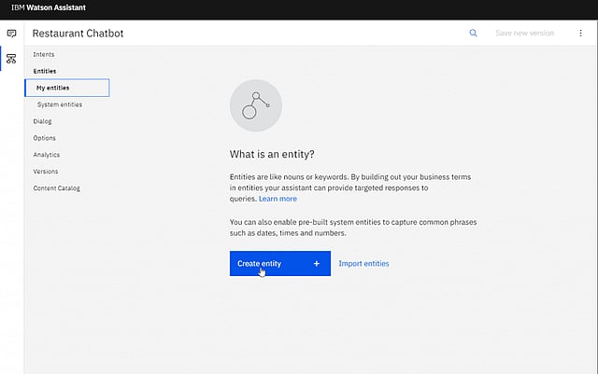
Task: Open the Intents section
Action: pos(44,55)
